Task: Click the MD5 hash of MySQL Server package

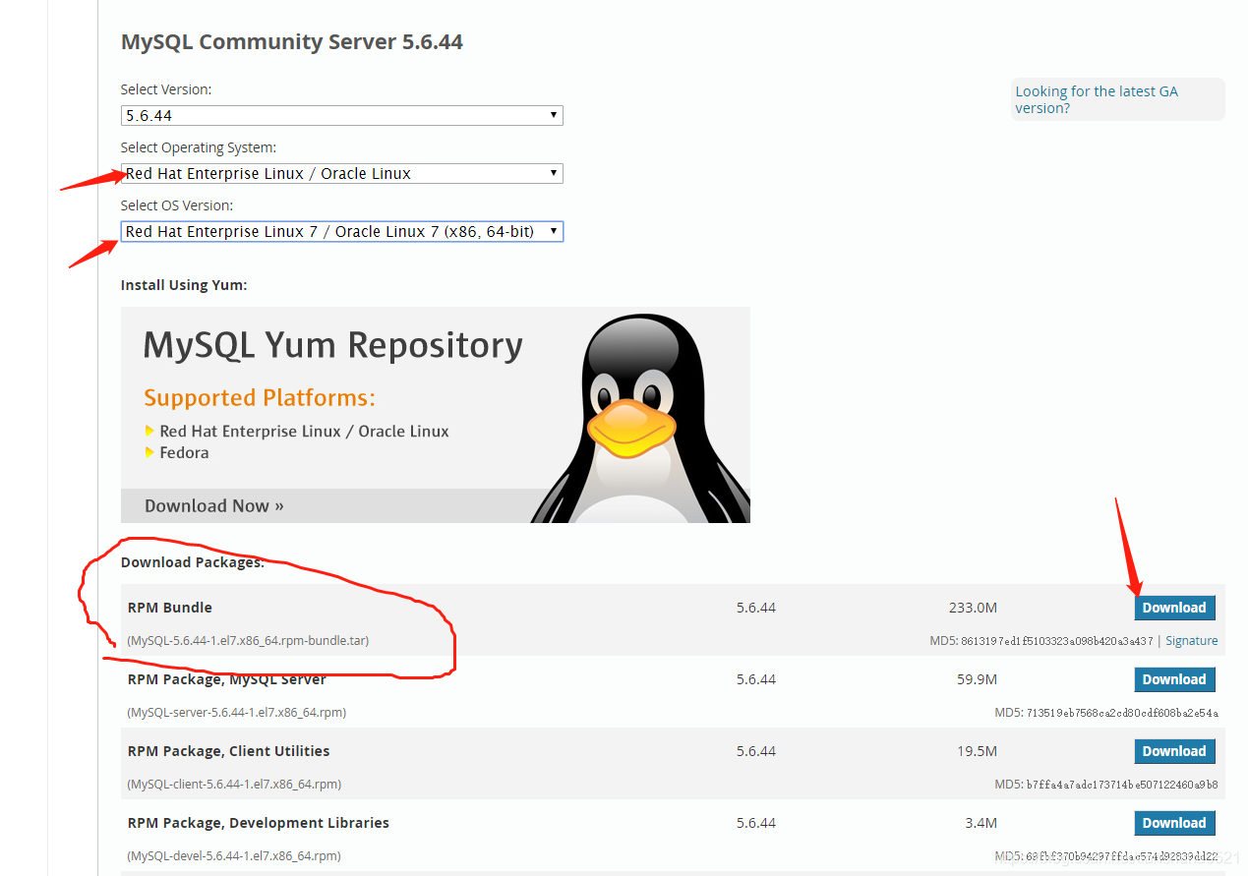Action: (x=1122, y=713)
